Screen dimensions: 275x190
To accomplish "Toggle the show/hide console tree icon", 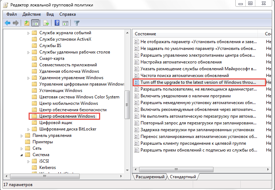I will pos(35,23).
